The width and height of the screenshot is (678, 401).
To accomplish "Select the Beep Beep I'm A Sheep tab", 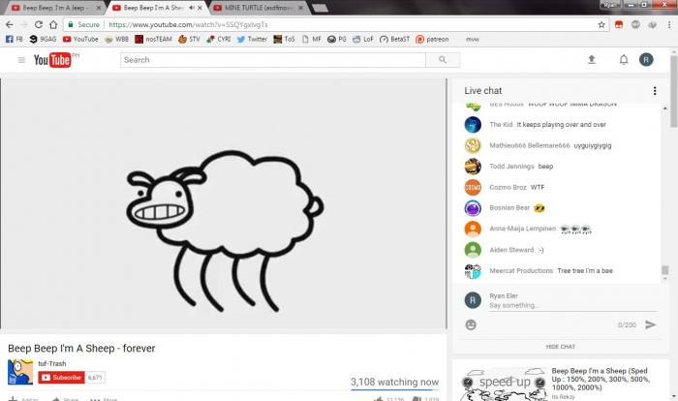I will pos(152,8).
